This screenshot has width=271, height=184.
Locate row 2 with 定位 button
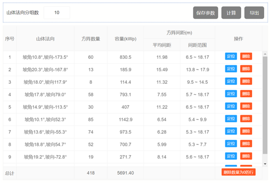tap(231, 69)
